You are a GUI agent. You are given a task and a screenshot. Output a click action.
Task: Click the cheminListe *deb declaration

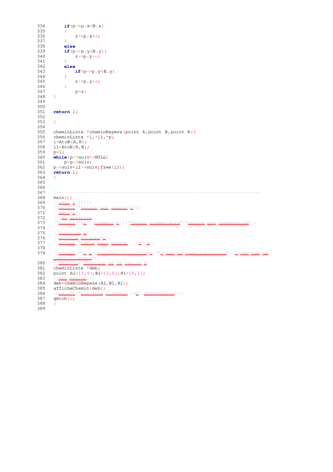[77, 268]
